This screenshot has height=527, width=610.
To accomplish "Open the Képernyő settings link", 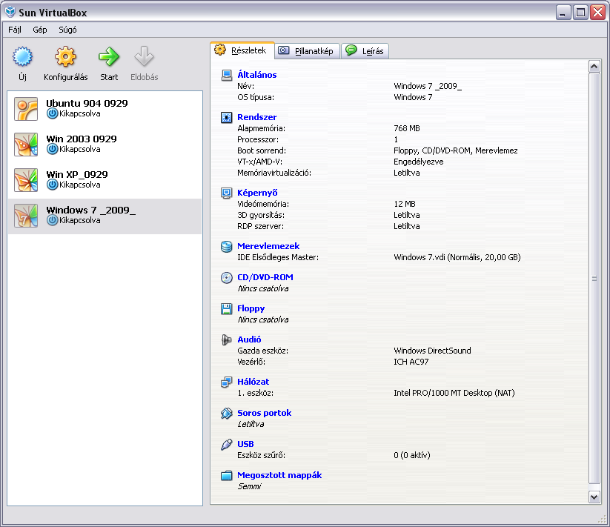I will click(x=257, y=193).
